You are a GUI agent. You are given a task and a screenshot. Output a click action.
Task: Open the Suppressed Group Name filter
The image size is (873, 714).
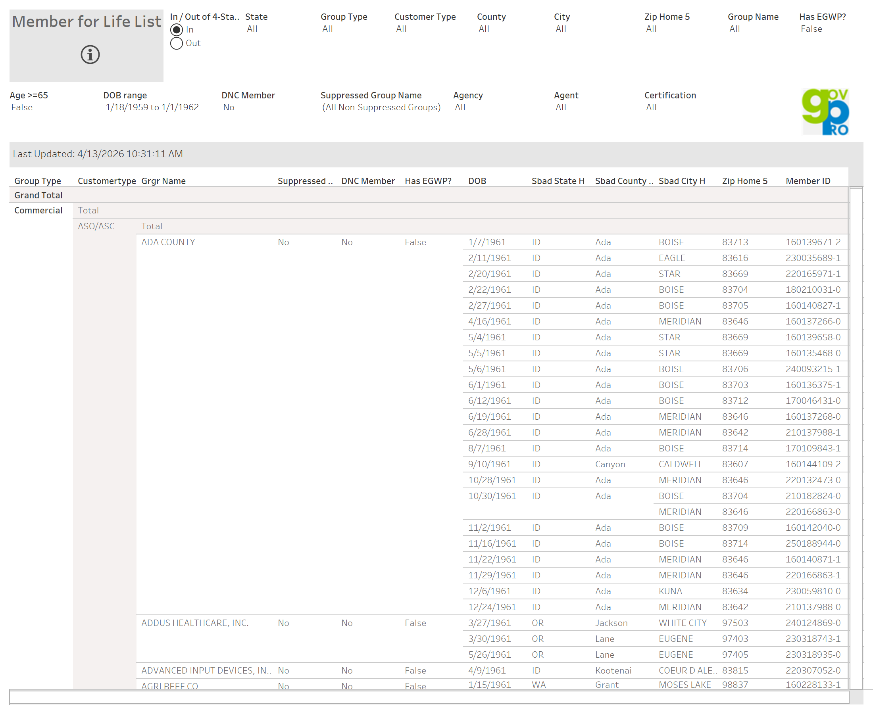(381, 107)
